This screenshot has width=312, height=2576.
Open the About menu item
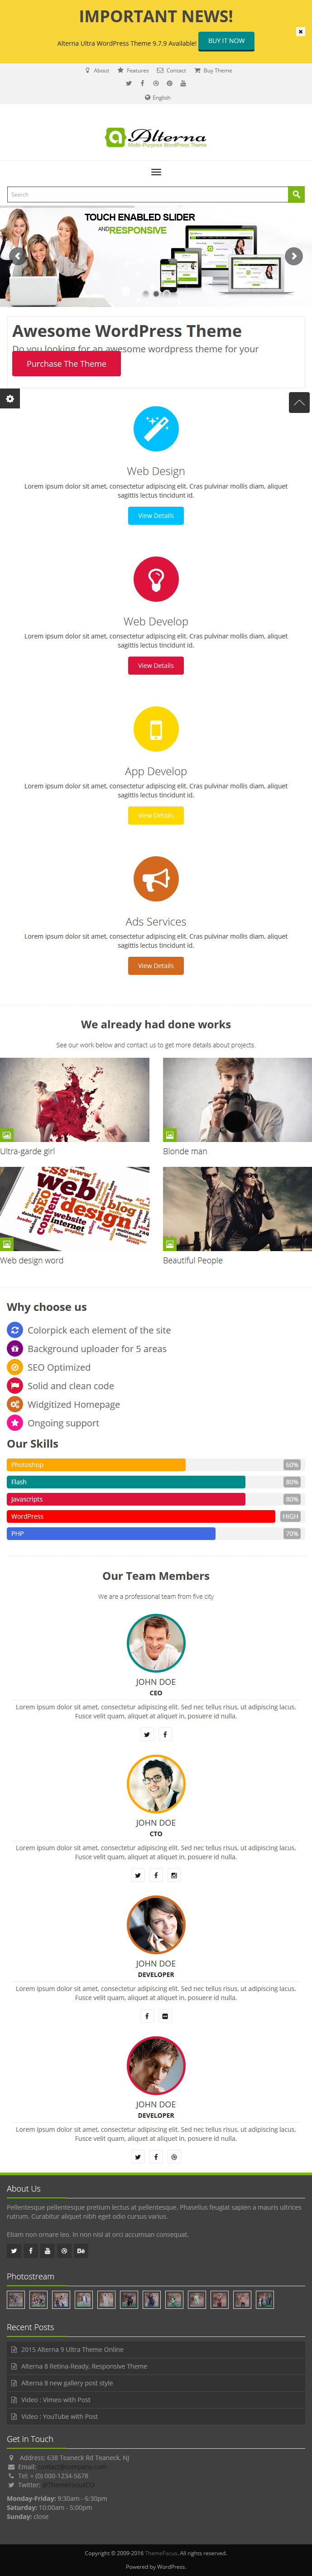coord(98,71)
